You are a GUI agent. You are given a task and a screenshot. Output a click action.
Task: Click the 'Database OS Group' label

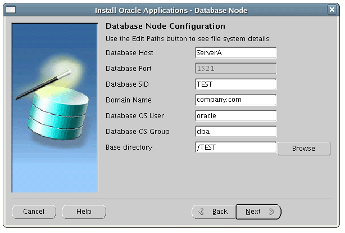coord(138,132)
